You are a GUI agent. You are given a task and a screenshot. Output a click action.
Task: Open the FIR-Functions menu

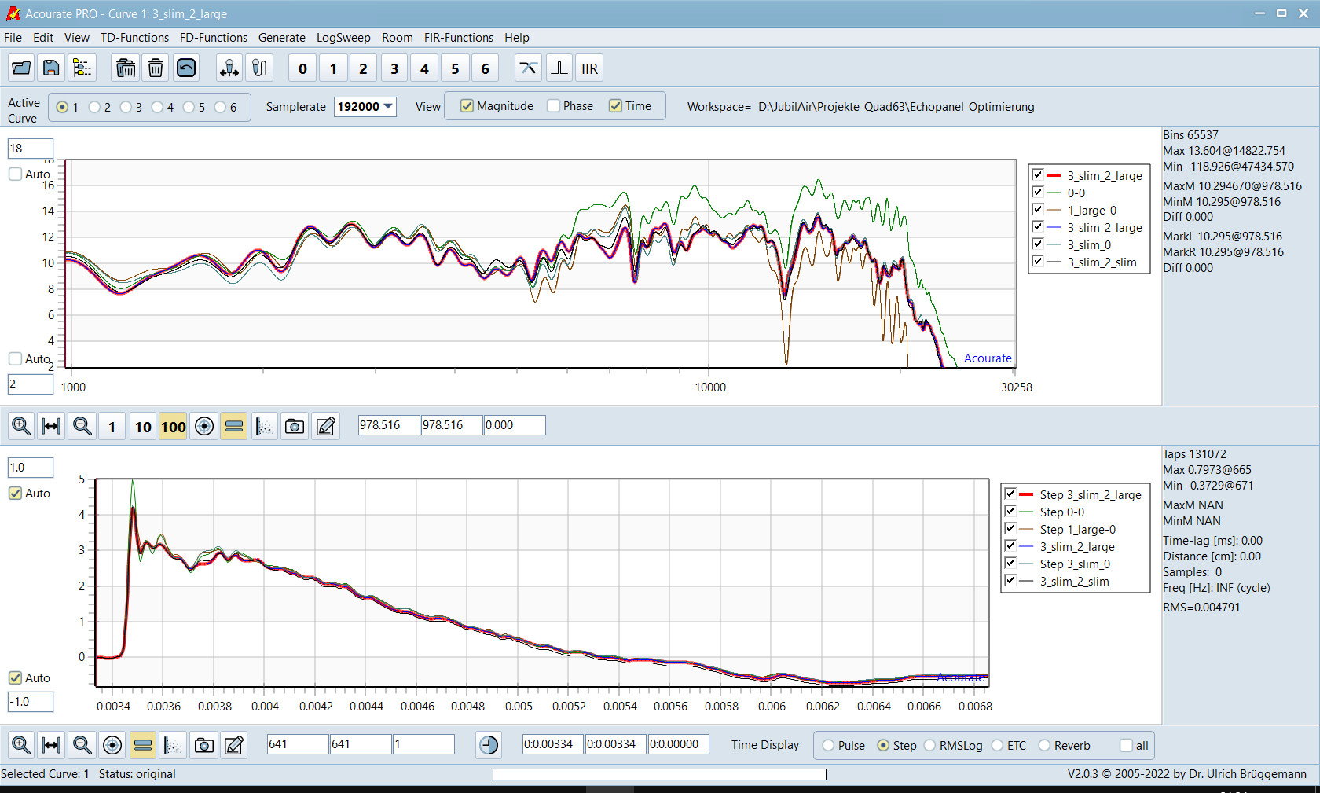click(459, 37)
